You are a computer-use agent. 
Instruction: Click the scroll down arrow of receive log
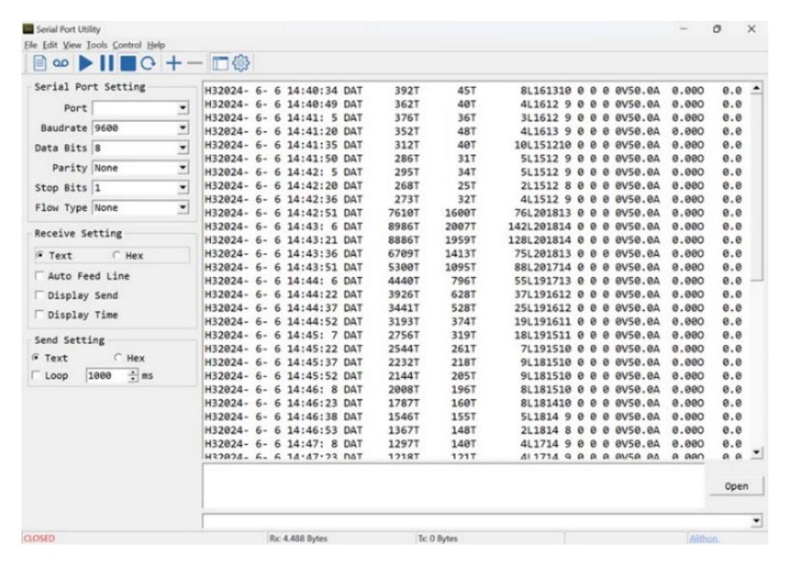757,452
